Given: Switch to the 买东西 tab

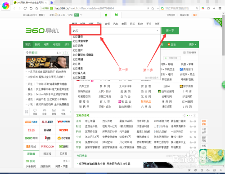Looking at the screenshot, I should (x=63, y=154).
